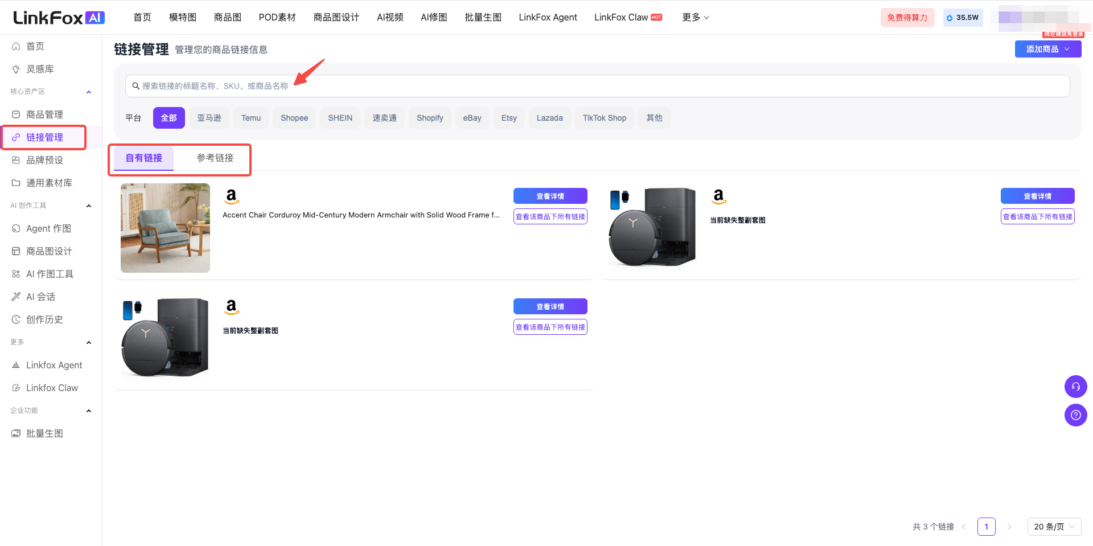Select page 1 in pagination
This screenshot has height=546, width=1093.
(987, 527)
